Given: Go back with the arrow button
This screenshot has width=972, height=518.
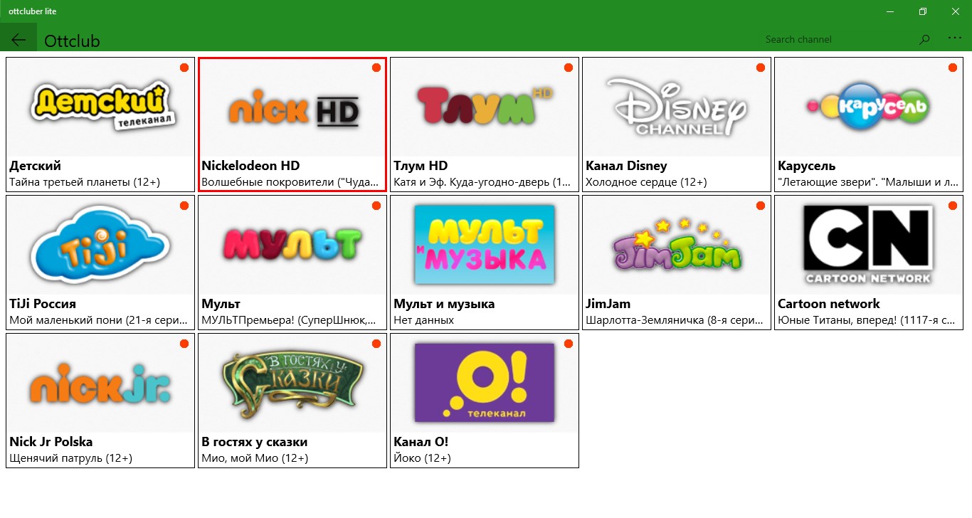Looking at the screenshot, I should pyautogui.click(x=19, y=40).
